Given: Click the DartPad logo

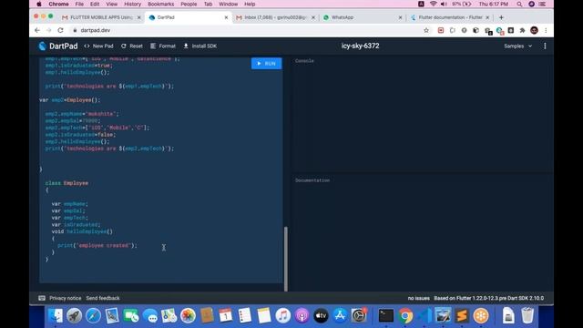Looking at the screenshot, I should pos(58,46).
